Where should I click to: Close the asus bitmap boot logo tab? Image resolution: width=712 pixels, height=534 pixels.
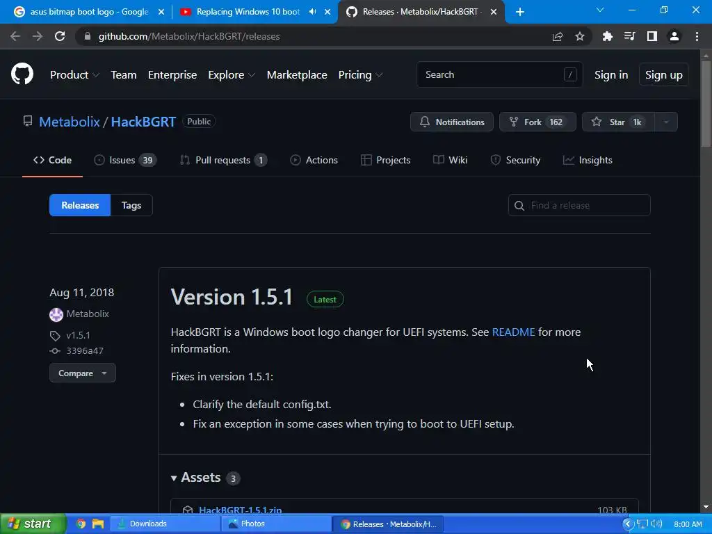[x=161, y=12]
